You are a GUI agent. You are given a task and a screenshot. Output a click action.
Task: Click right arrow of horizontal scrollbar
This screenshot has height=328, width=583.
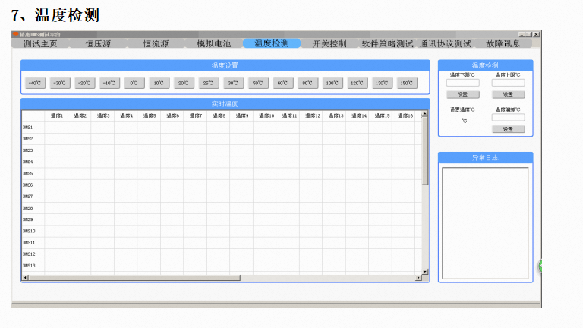pos(418,278)
